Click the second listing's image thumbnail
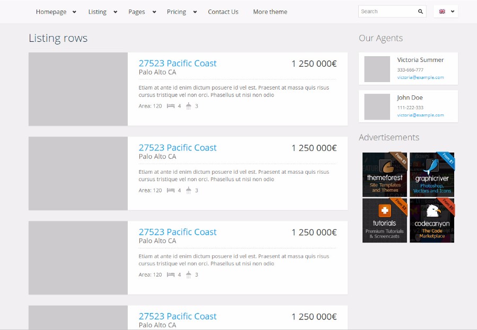The width and height of the screenshot is (477, 330). (78, 173)
